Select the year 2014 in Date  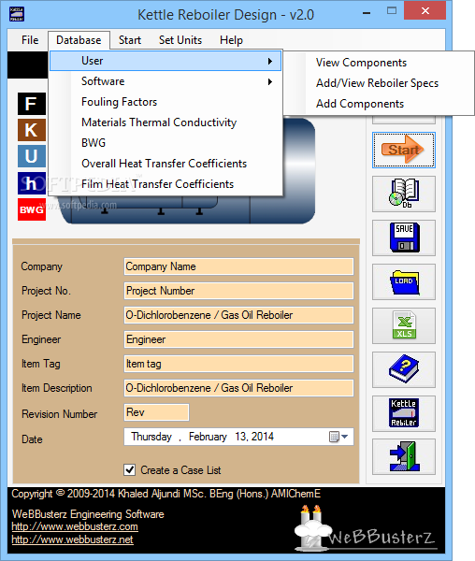263,437
